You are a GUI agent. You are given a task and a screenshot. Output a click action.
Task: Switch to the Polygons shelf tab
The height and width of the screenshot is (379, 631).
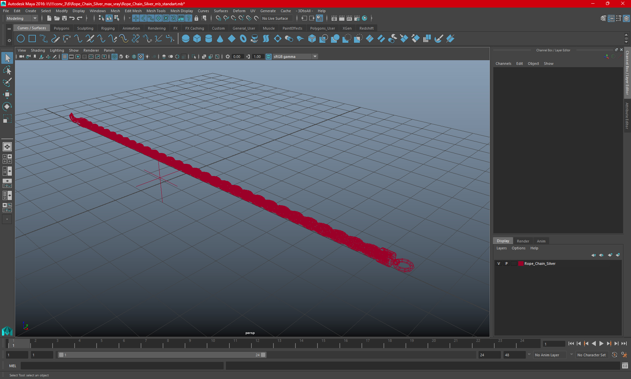click(x=61, y=28)
